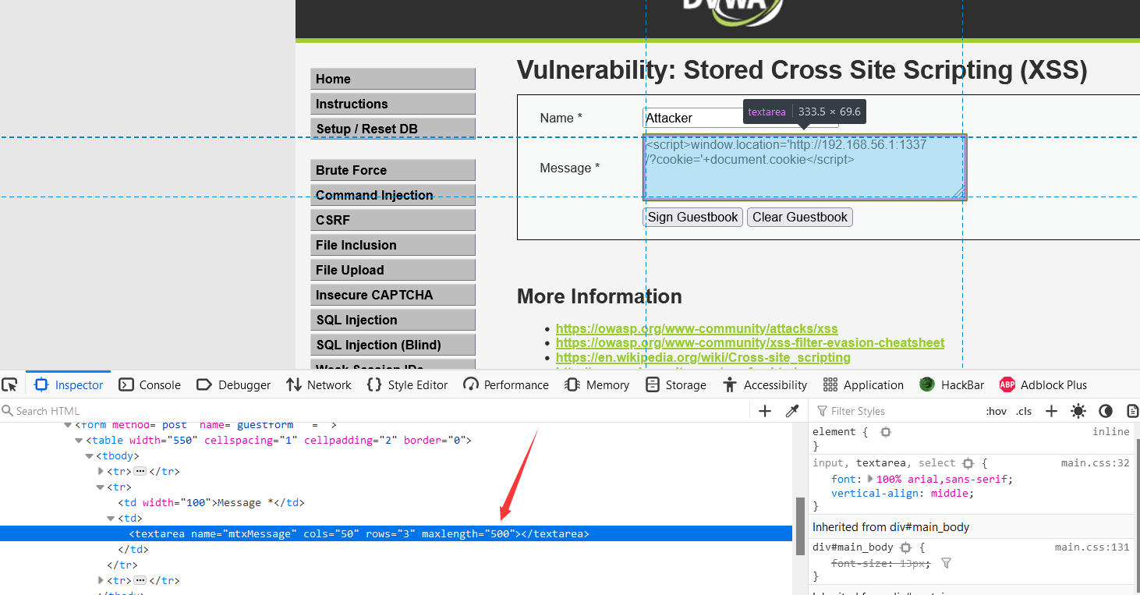Open the Debugger tab
The height and width of the screenshot is (595, 1140).
(x=233, y=384)
